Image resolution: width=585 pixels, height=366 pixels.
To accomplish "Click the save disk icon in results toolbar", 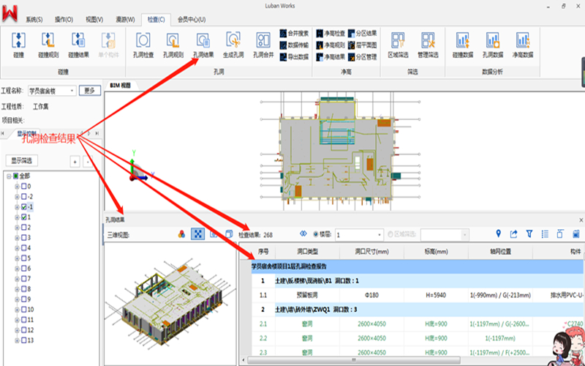I will coord(575,234).
